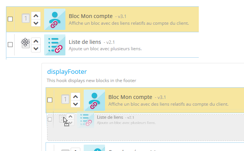Tick the checkbox on dragged Liste de liens row
This screenshot has height=151, width=244.
(x=50, y=119)
